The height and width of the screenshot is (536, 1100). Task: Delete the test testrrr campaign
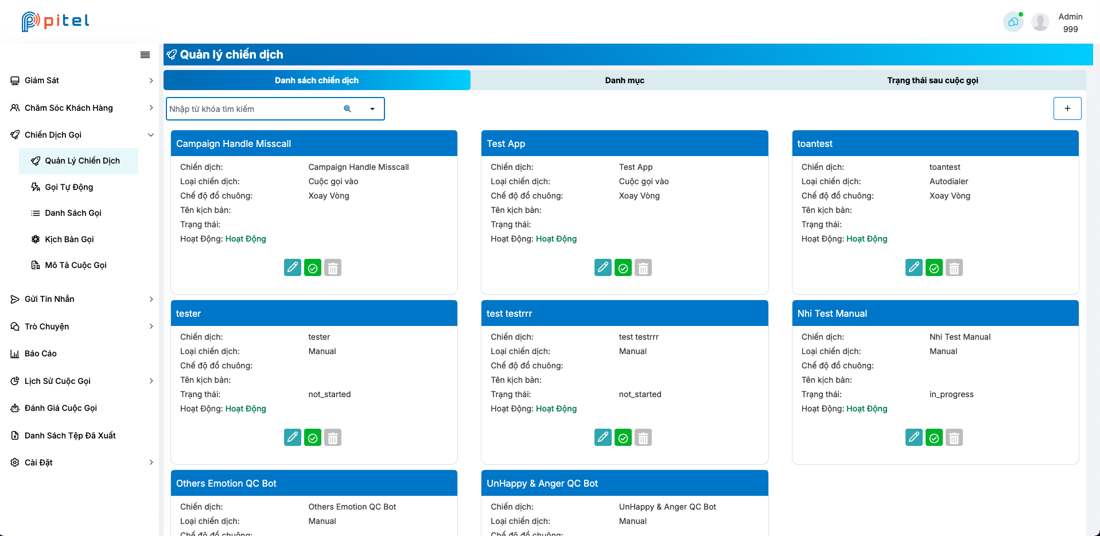click(643, 437)
